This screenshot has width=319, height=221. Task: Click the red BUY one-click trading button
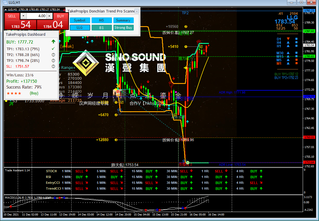(60, 16)
